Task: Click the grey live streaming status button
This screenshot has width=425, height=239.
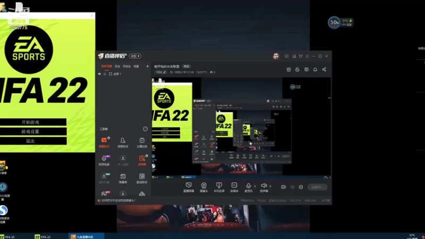Action: (317, 187)
